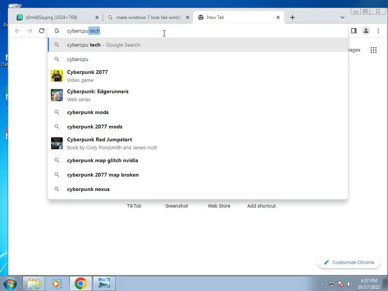Click search icon beside cyberpunk nexus

57,189
